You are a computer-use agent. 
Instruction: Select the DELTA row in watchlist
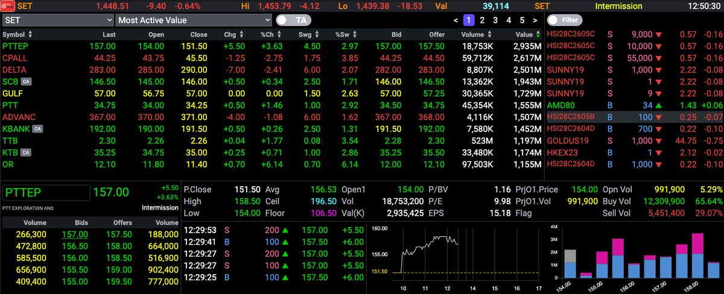tap(271, 69)
